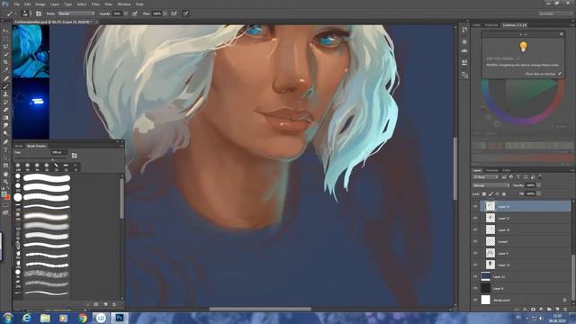
Task: Select the Lasso tool
Action: (x=5, y=47)
